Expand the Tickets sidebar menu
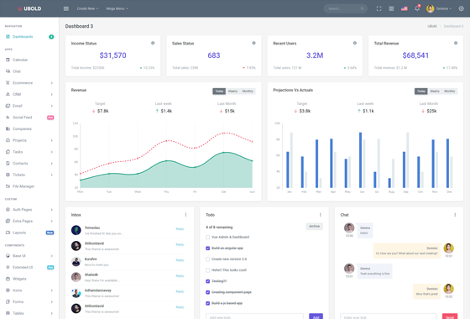 coord(29,175)
